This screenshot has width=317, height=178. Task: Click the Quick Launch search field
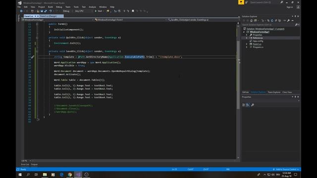(264, 2)
